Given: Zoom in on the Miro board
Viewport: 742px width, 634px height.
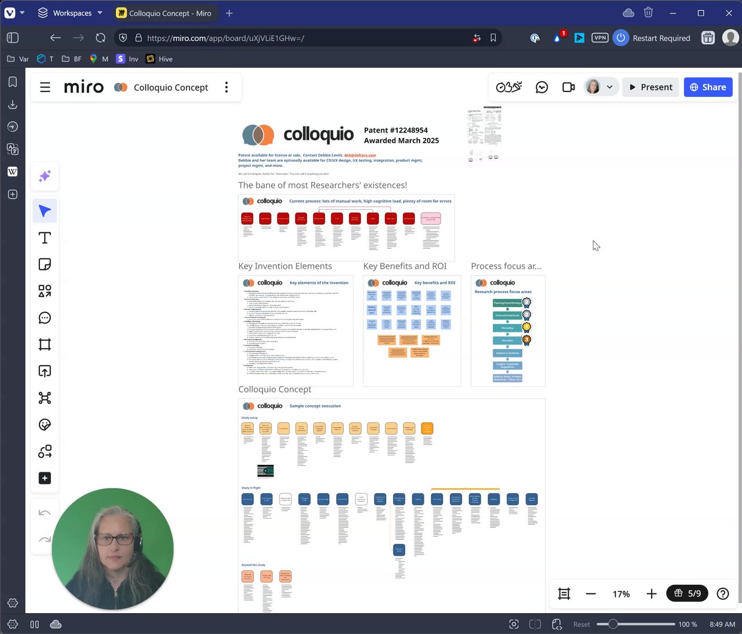Looking at the screenshot, I should 652,593.
